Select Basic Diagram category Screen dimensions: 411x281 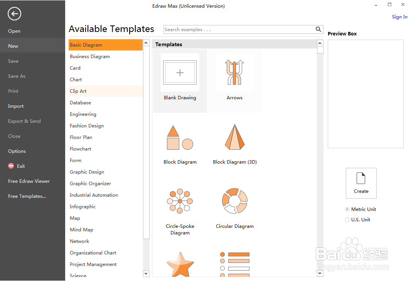[x=106, y=45]
